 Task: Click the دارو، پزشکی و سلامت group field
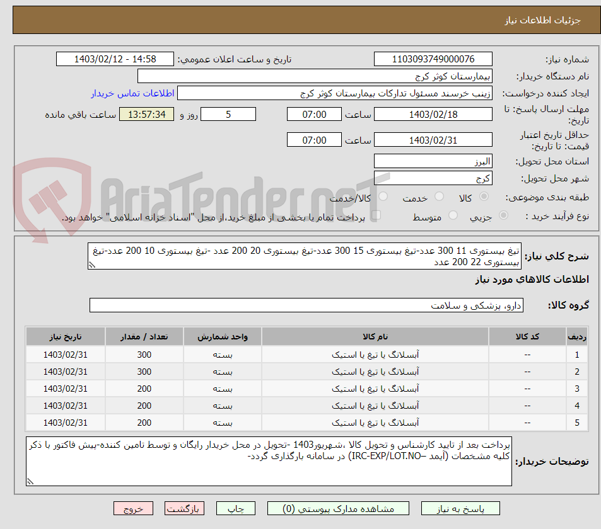[306, 305]
